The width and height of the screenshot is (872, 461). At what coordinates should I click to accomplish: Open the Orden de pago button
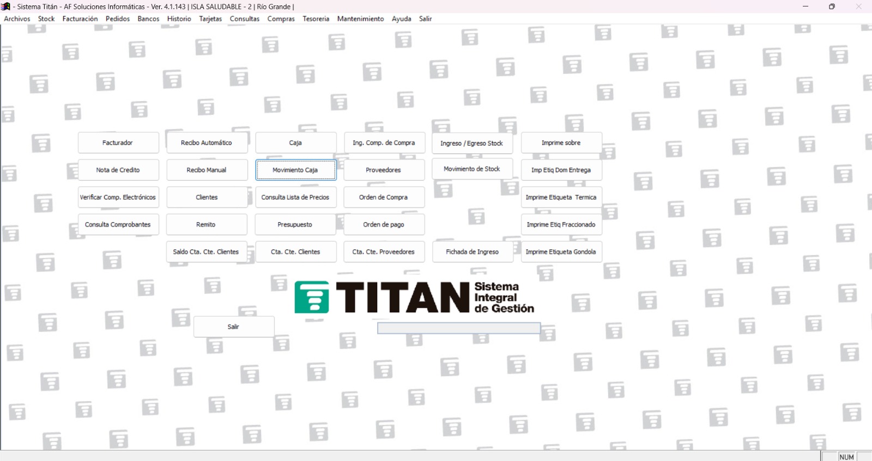(384, 224)
